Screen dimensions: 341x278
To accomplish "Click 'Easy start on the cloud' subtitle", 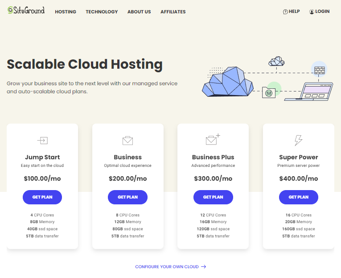I will tap(42, 166).
